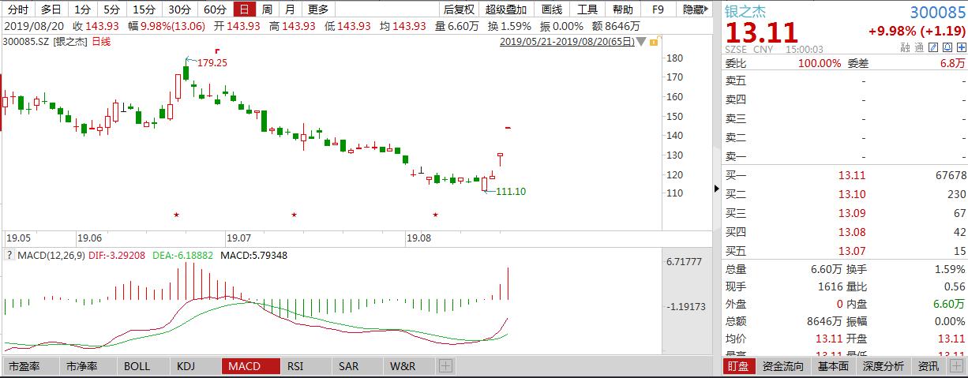Set a price alert bell icon
This screenshot has height=378, width=968.
point(946,49)
